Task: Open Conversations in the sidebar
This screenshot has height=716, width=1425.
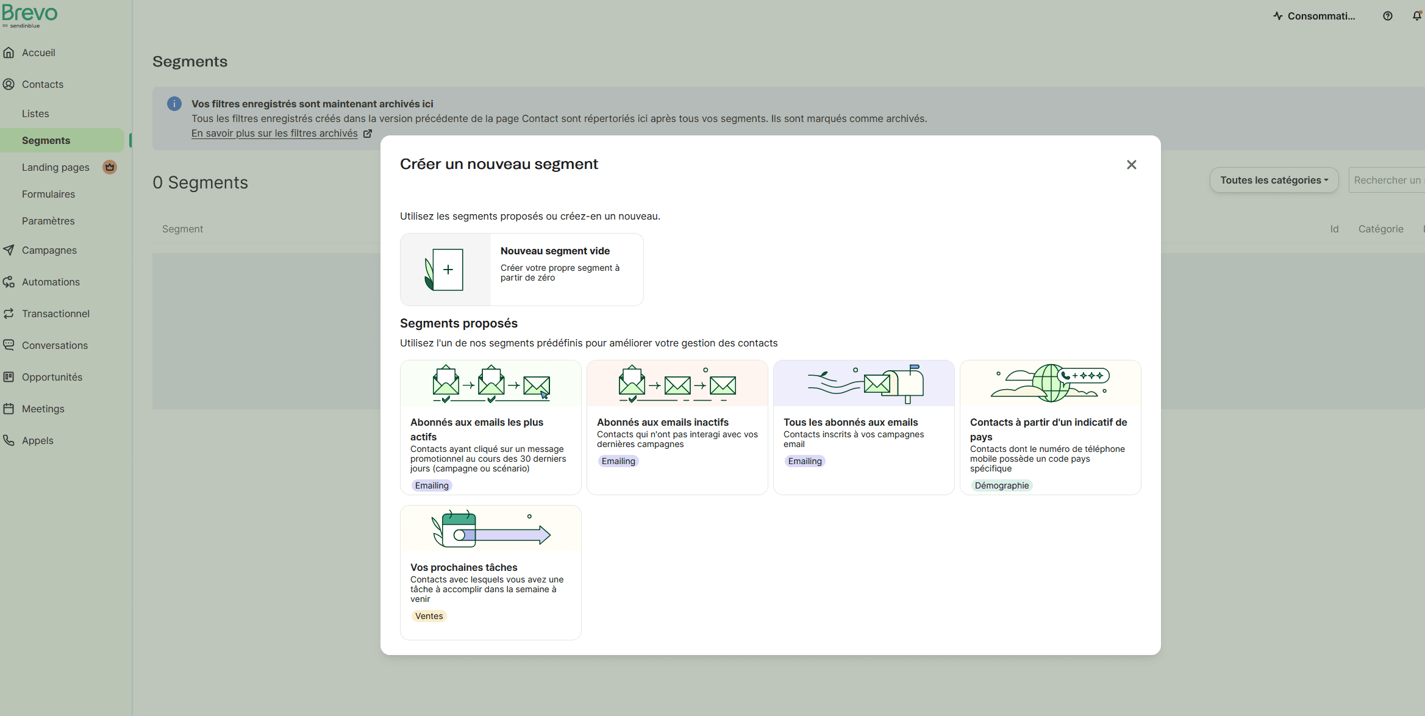Action: [55, 345]
